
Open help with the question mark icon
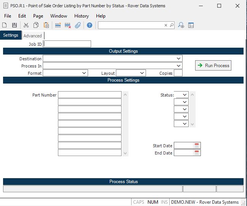coord(90,25)
